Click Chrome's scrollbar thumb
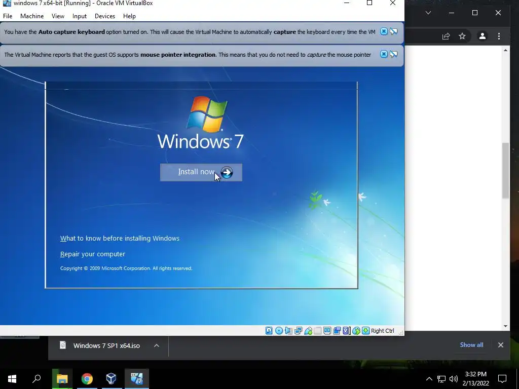 [x=505, y=170]
